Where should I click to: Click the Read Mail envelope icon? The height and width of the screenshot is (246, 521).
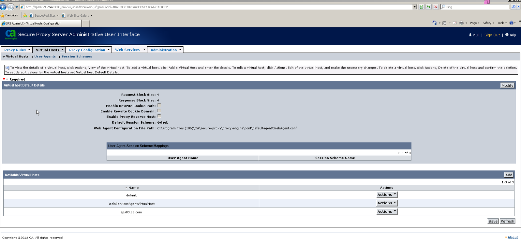(454, 23)
